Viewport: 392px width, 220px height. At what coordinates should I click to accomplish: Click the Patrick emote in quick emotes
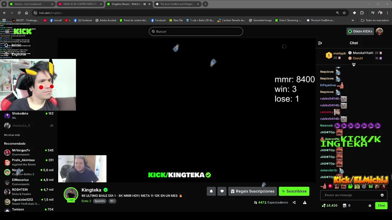point(323,186)
